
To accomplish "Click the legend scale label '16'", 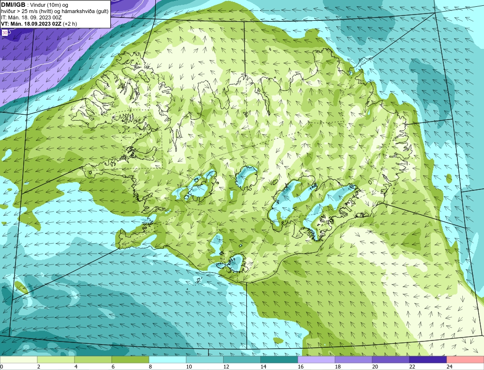I will 301,367.
